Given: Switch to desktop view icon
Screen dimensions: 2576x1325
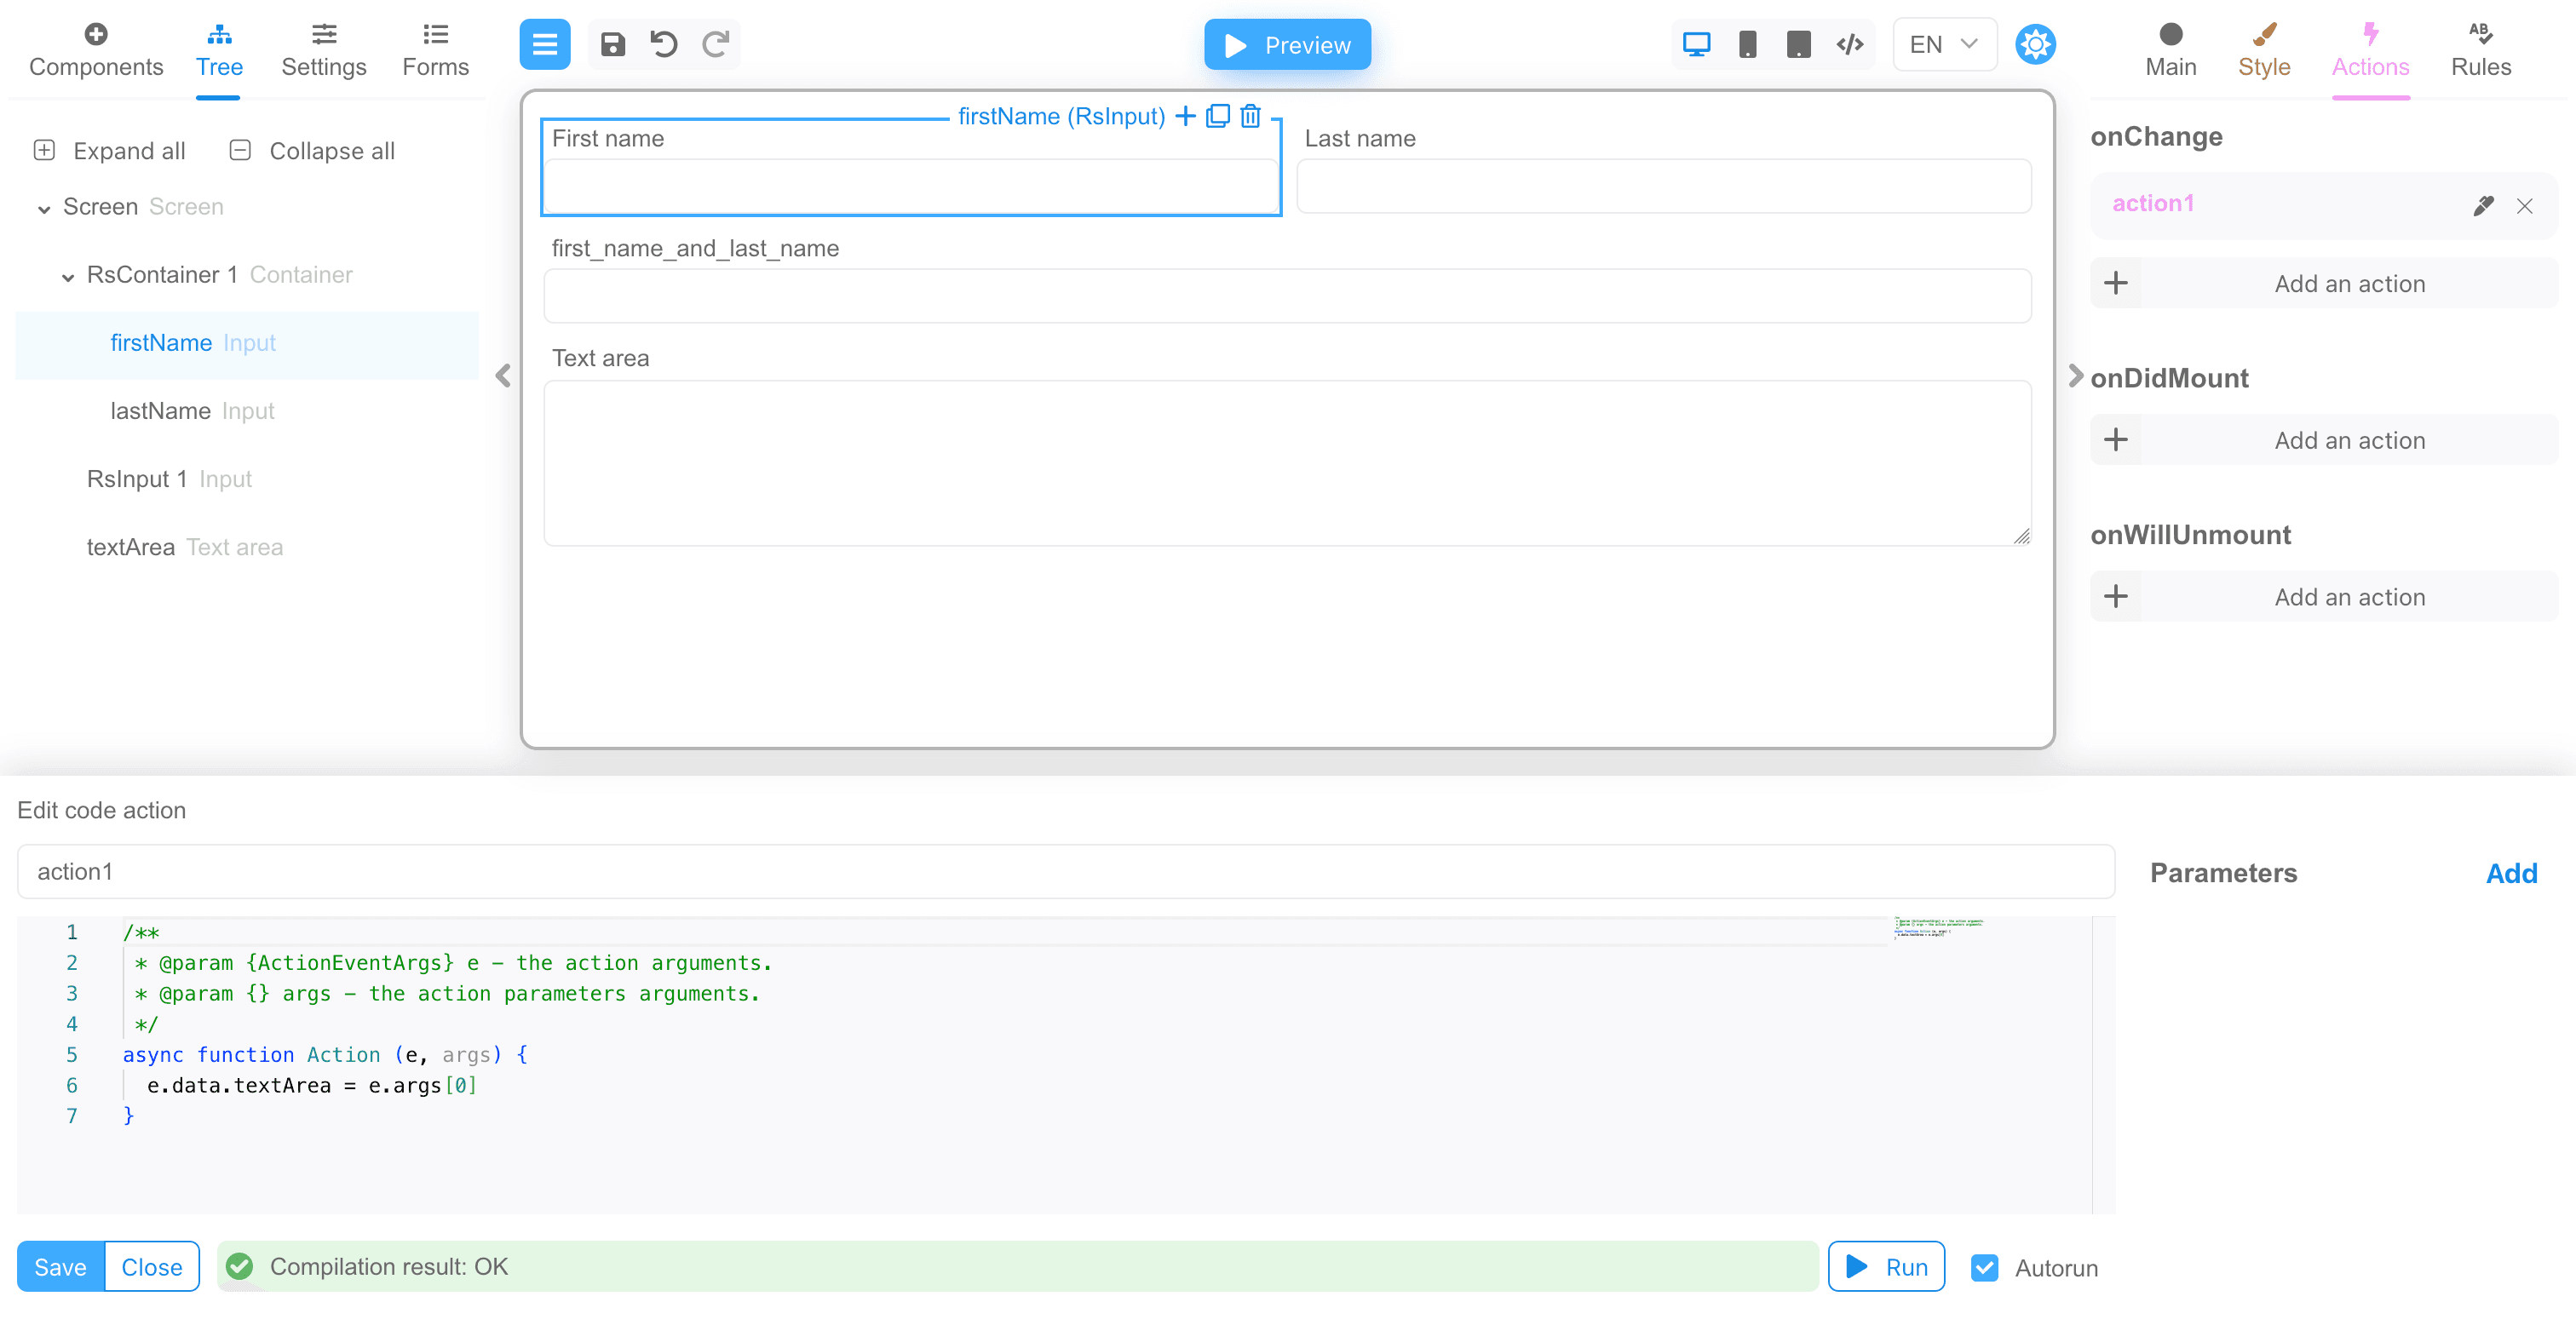Looking at the screenshot, I should 1696,44.
